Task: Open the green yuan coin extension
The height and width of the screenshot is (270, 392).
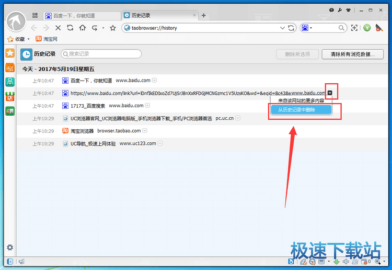Action: point(367,28)
